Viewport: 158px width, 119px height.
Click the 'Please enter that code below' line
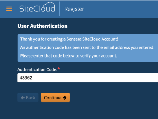tap(69, 56)
